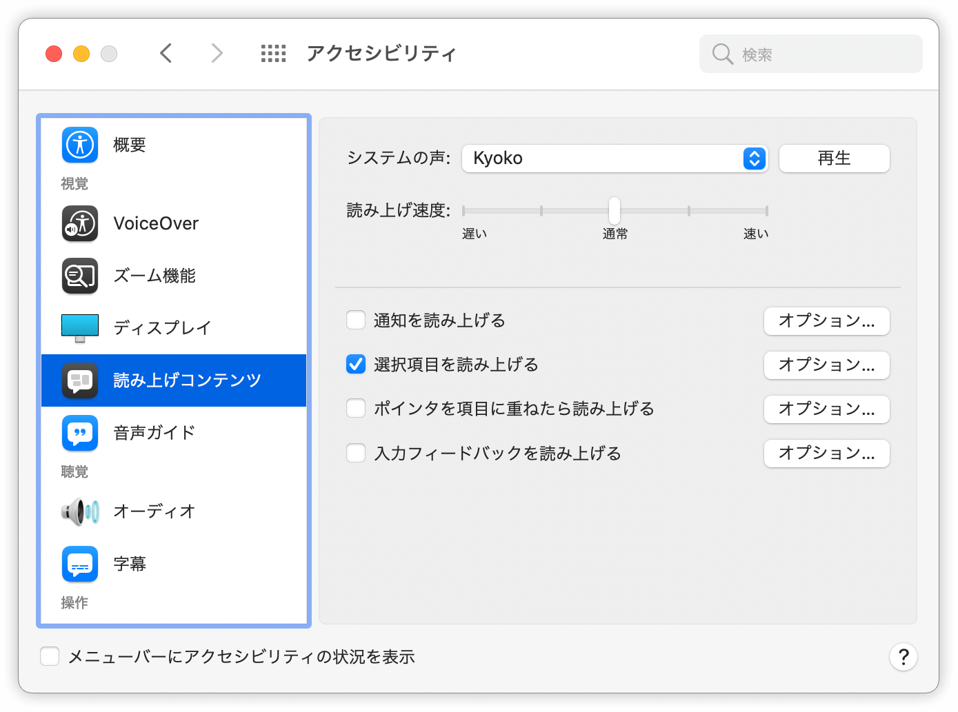Click the 字幕 captions icon
Screen dimensions: 958x712
(x=80, y=564)
